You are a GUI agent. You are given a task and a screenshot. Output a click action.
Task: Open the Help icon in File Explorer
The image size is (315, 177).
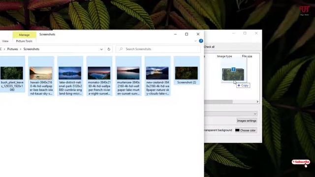point(201,41)
